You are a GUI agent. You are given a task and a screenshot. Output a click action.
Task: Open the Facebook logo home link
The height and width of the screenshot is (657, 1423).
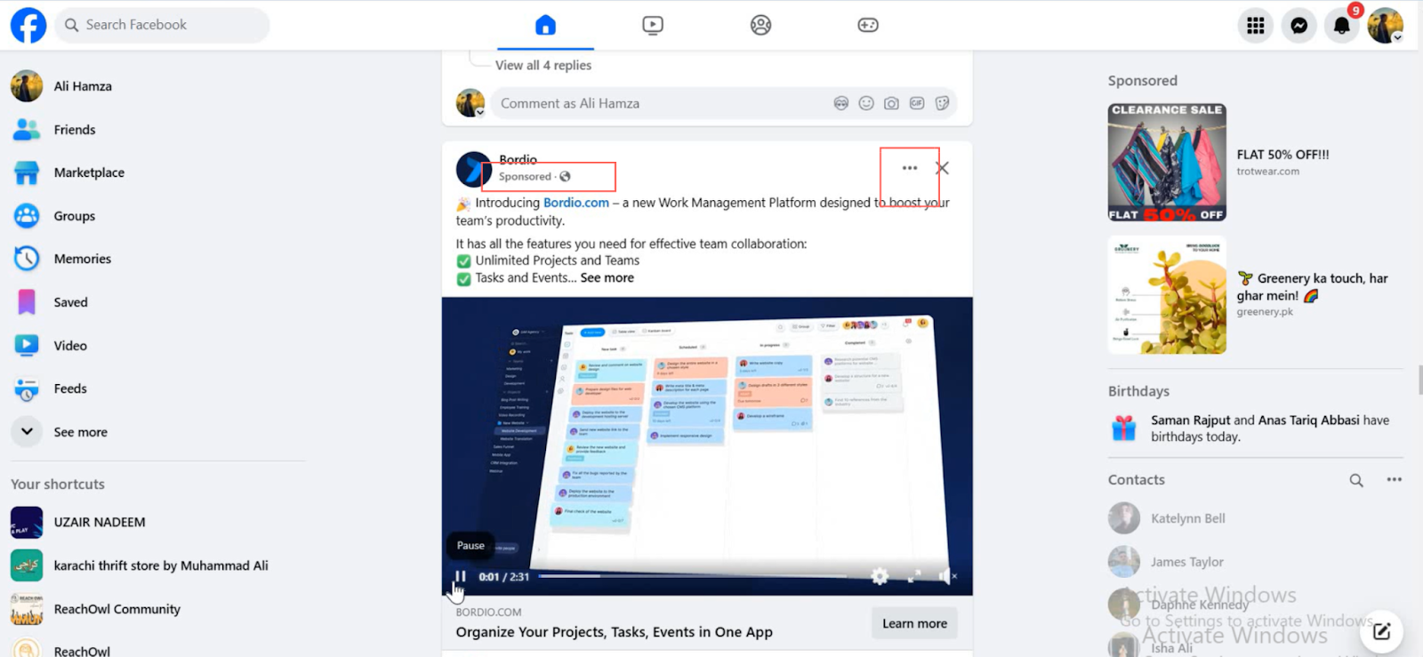(x=28, y=25)
